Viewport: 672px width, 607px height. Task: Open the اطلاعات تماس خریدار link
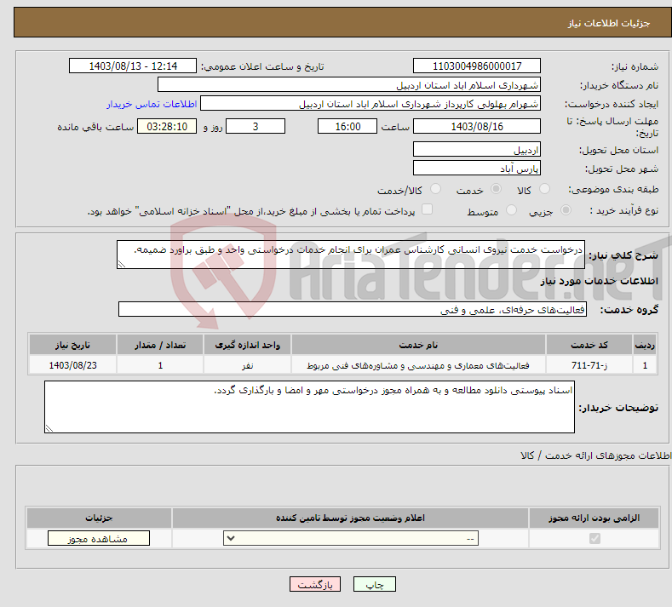pyautogui.click(x=152, y=104)
